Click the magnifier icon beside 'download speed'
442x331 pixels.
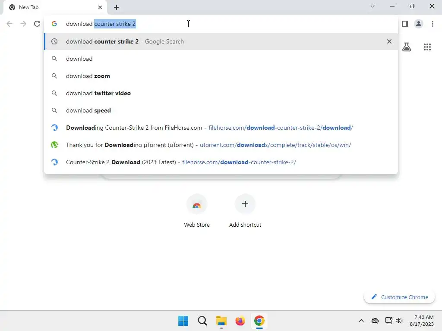[54, 110]
